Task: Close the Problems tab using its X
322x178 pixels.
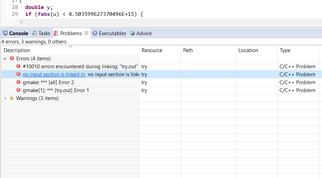Action: coord(86,33)
